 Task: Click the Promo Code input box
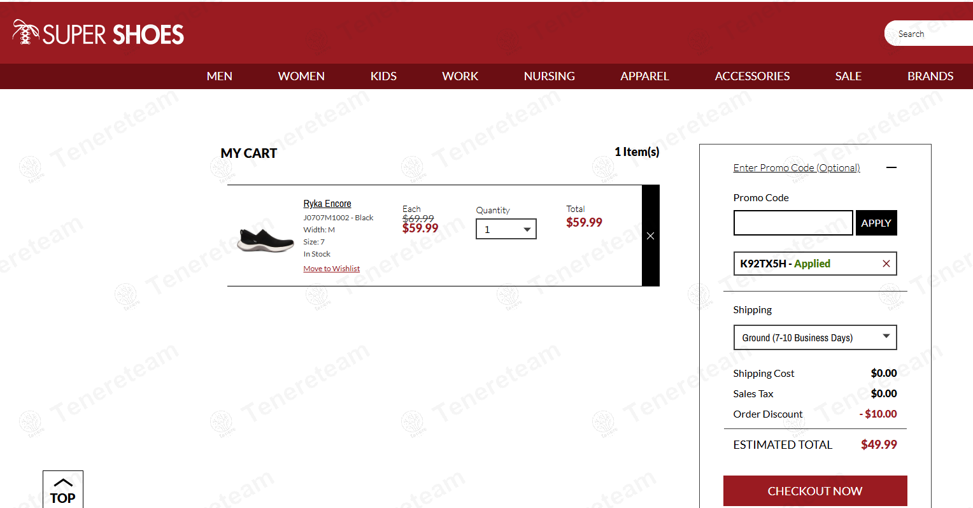click(x=793, y=223)
